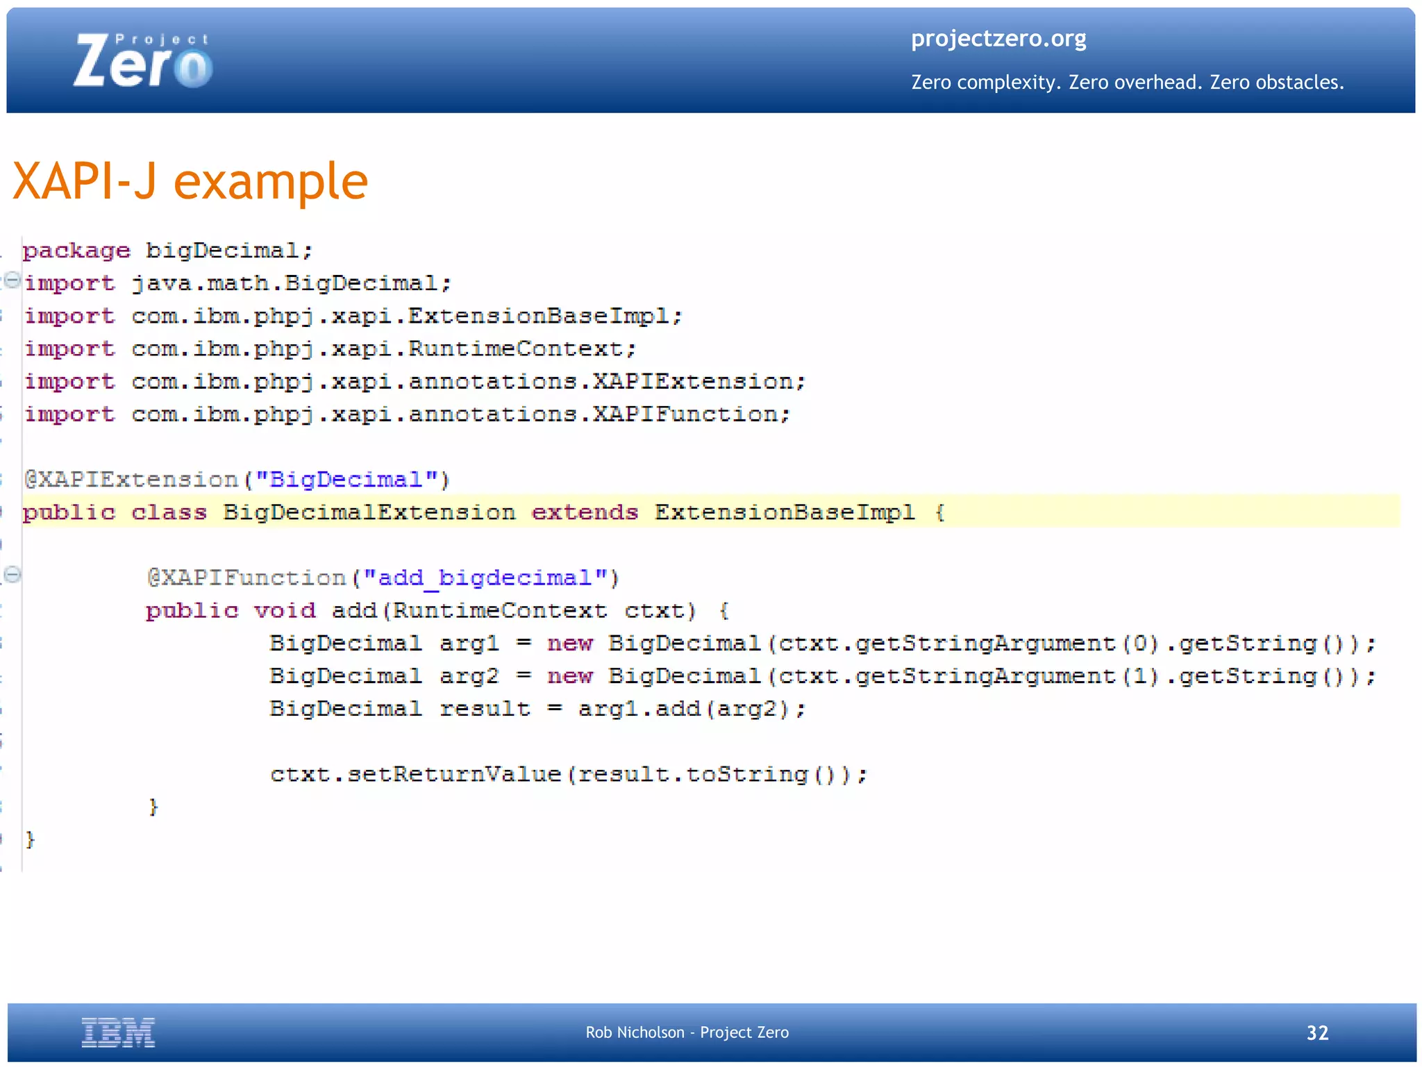1422x1067 pixels.
Task: Click the annotations.XAPIFunction import line
Action: (408, 414)
